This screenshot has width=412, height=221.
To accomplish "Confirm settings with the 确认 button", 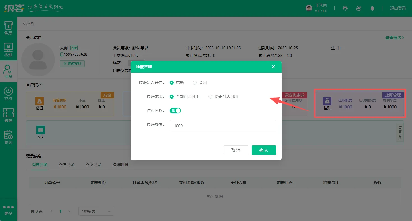I will (264, 150).
